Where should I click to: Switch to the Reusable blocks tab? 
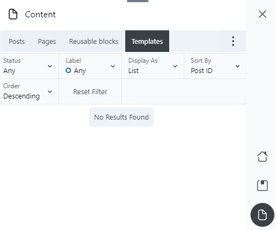94,41
